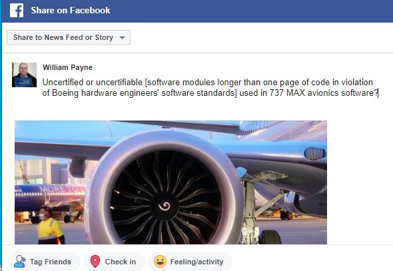Click into the post text beginning Uncertified

point(210,87)
